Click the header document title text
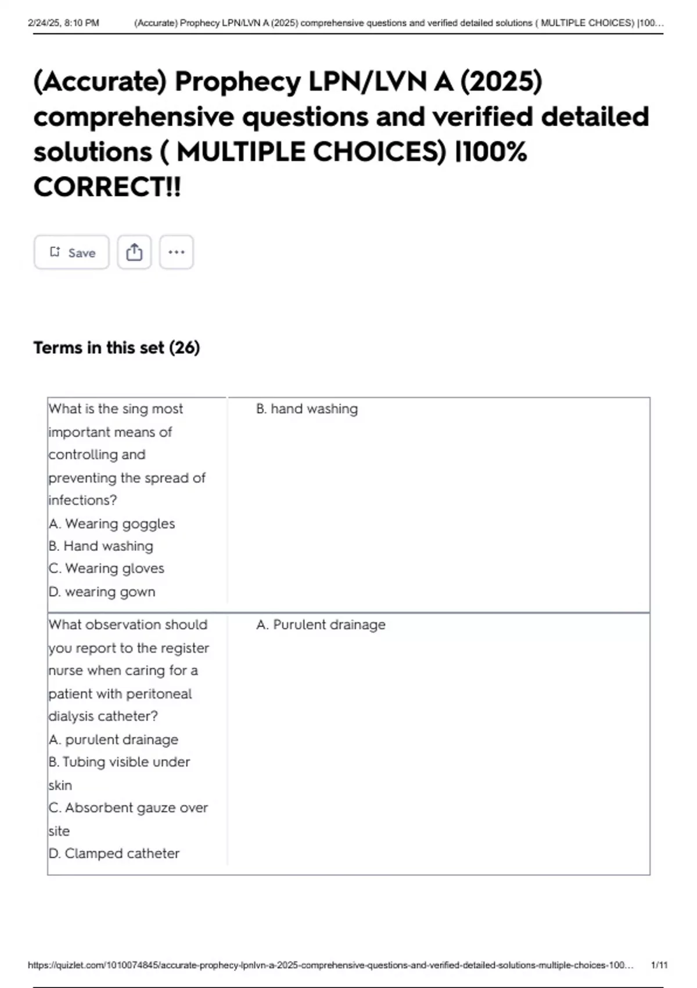The image size is (697, 988). point(398,23)
